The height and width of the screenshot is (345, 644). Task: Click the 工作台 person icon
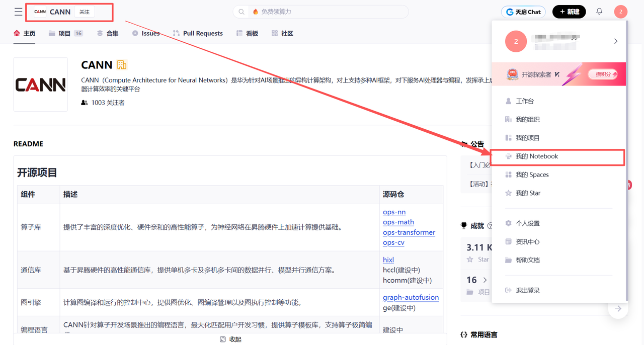coord(508,101)
